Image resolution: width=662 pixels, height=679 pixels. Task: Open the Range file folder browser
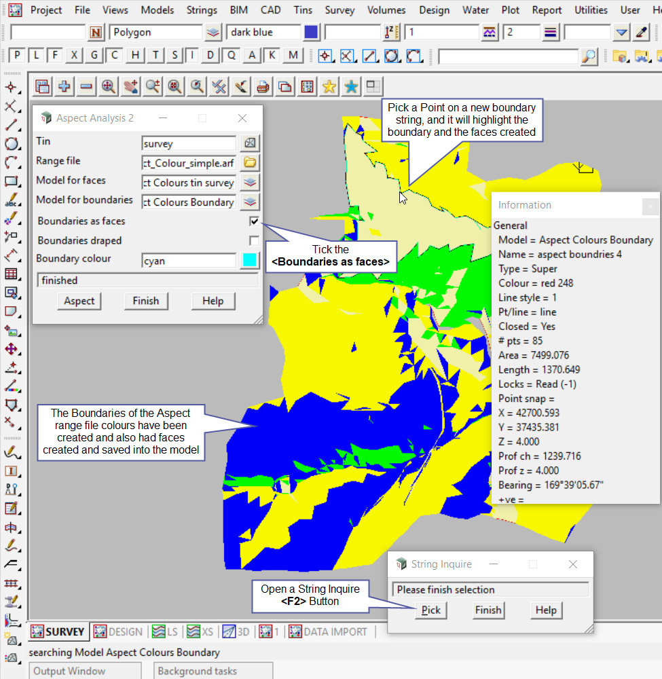coord(251,163)
